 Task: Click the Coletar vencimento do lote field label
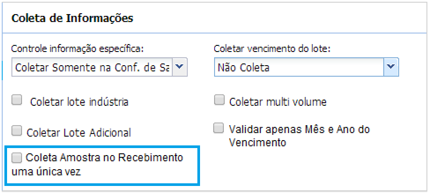[272, 48]
